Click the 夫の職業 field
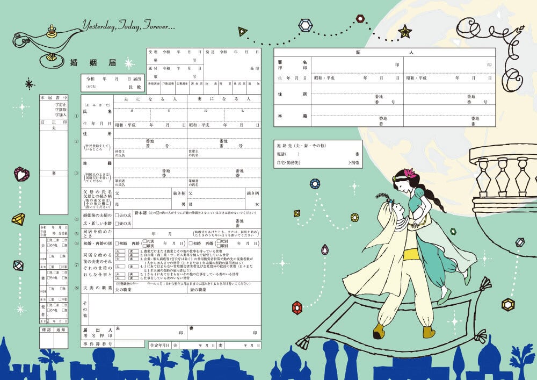This screenshot has width=537, height=380. tap(150, 290)
